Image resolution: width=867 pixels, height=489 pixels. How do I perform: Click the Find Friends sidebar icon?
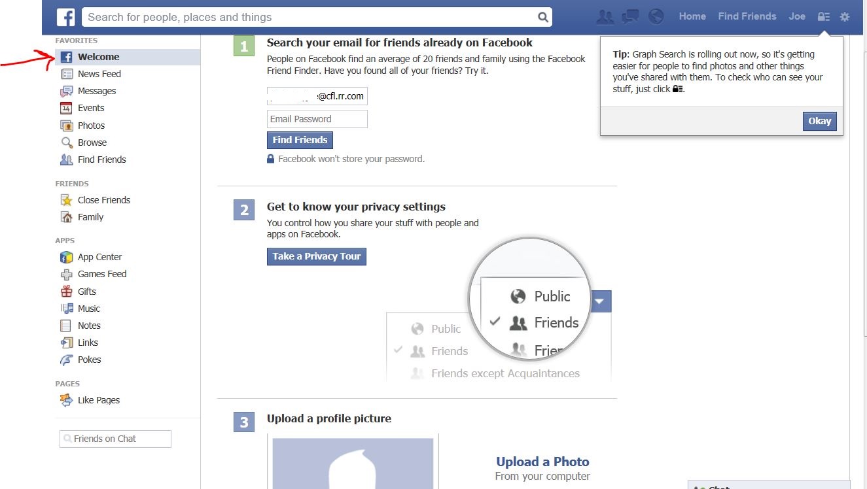(x=66, y=160)
